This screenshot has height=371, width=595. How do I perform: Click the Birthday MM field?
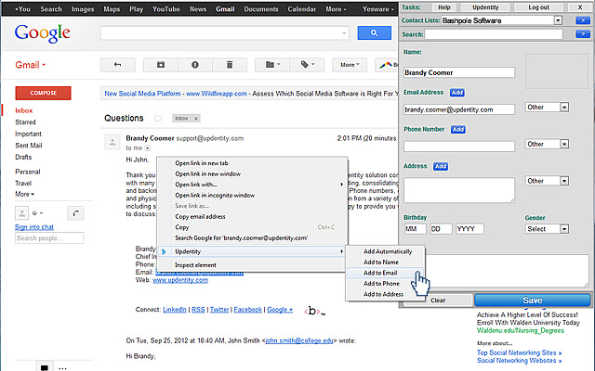coord(415,229)
